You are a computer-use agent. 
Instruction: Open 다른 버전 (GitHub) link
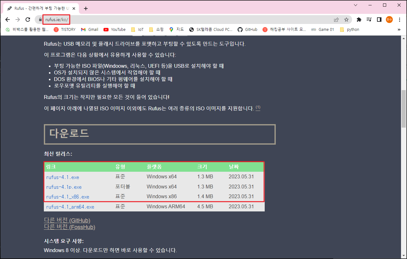tap(67, 220)
